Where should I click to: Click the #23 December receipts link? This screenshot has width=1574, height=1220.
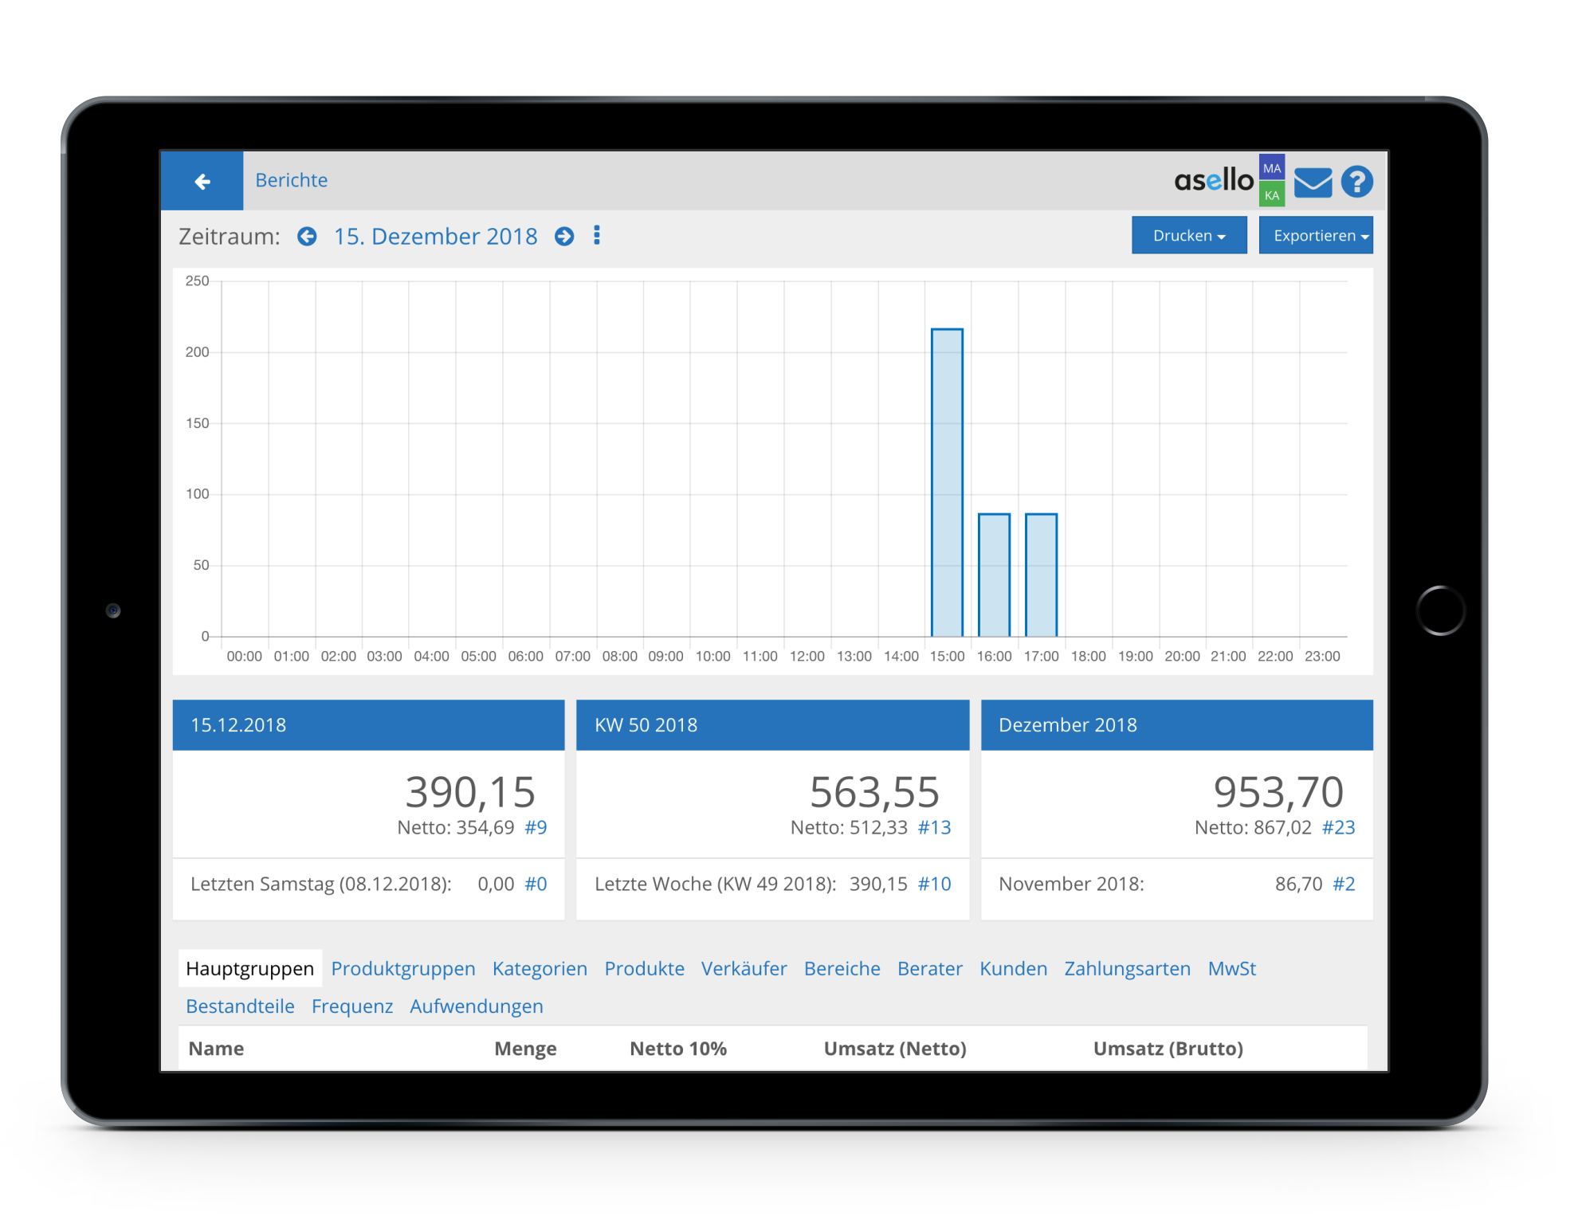[1338, 828]
